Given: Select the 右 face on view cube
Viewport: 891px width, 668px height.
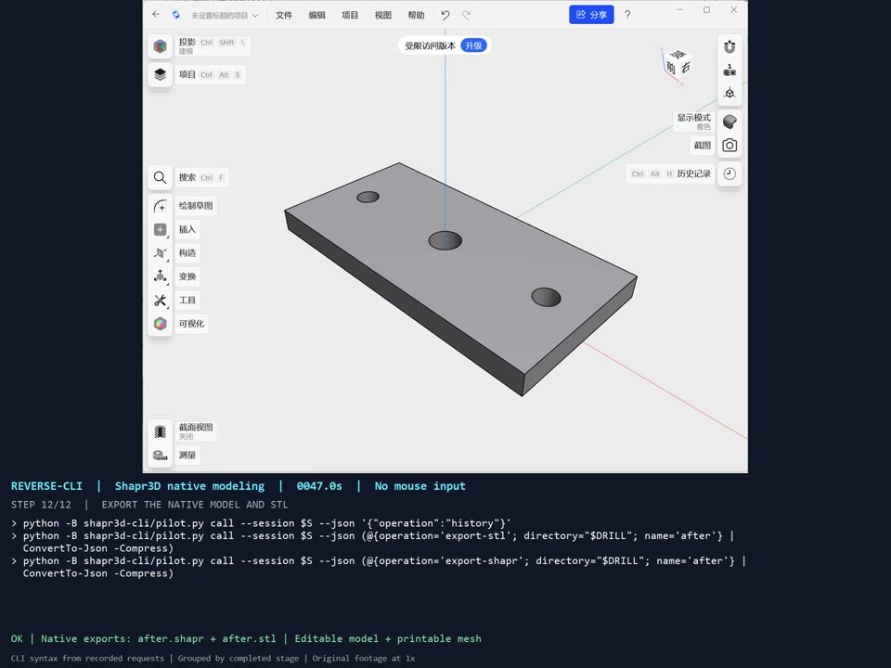Looking at the screenshot, I should 685,67.
